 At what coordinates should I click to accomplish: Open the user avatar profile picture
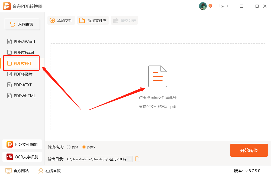pyautogui.click(x=203, y=6)
